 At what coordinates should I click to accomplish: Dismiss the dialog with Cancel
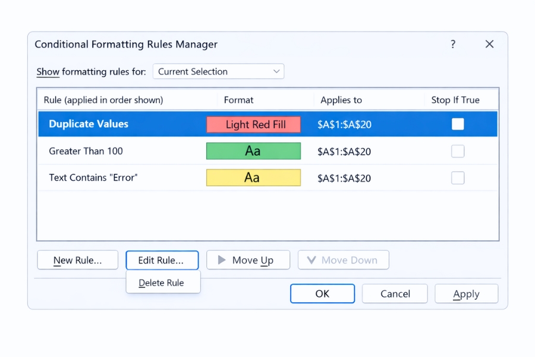coord(394,293)
